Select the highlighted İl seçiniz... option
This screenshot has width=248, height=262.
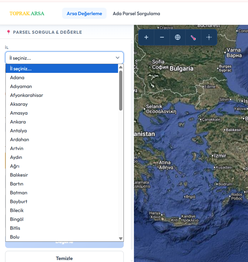62,69
